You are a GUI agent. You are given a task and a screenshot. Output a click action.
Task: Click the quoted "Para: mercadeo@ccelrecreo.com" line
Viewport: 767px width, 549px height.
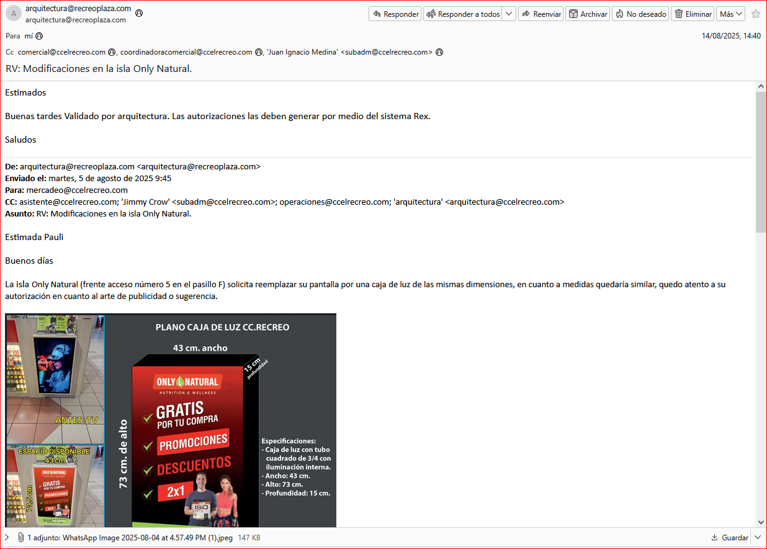click(66, 190)
